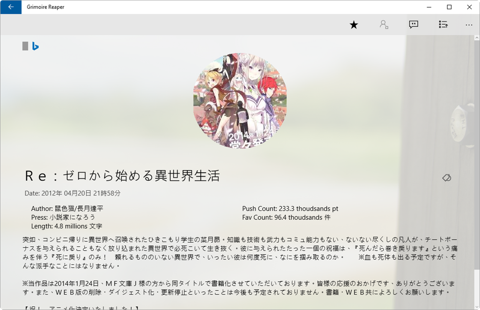Click the Length 4.8 millions line
The height and width of the screenshot is (310, 480).
pyautogui.click(x=66, y=226)
